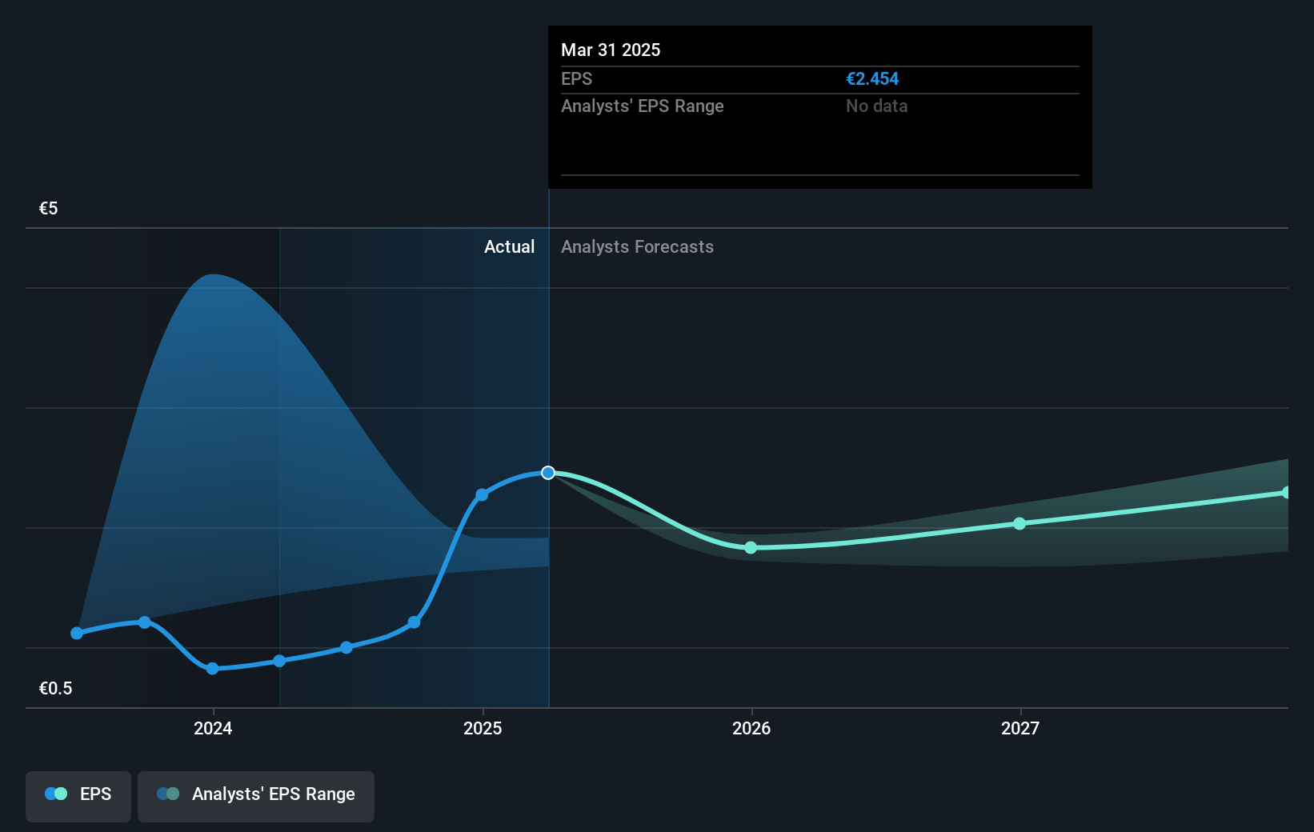Click the 2027 x-axis label
Image resolution: width=1314 pixels, height=832 pixels.
pyautogui.click(x=1020, y=728)
